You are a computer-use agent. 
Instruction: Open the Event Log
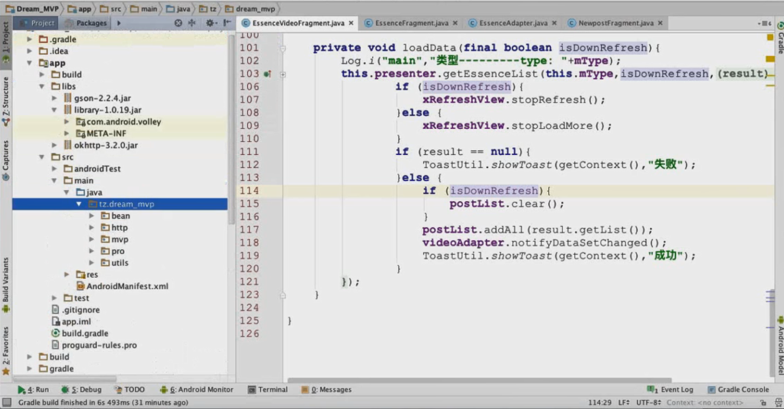[x=670, y=389]
